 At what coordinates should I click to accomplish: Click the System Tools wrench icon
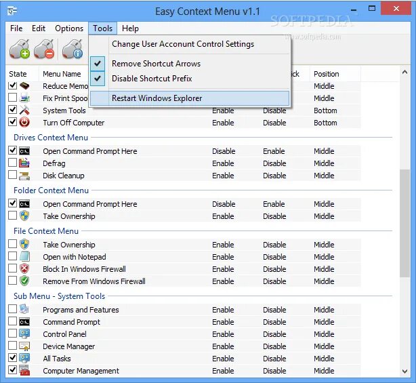24,110
